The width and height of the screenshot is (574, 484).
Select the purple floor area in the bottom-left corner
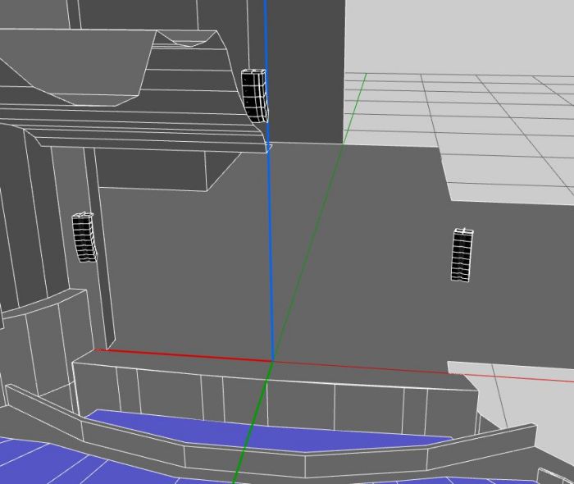click(x=33, y=463)
